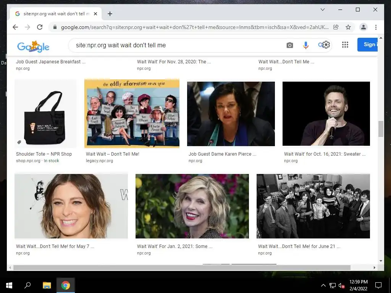
Task: Open the Windows taskbar search
Action: point(27,285)
